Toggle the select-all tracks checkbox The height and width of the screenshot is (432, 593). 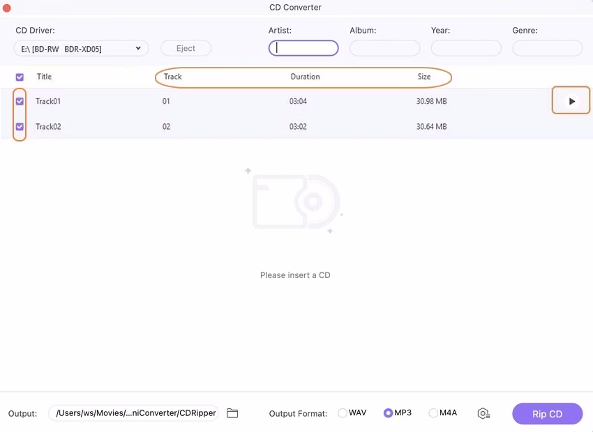20,77
